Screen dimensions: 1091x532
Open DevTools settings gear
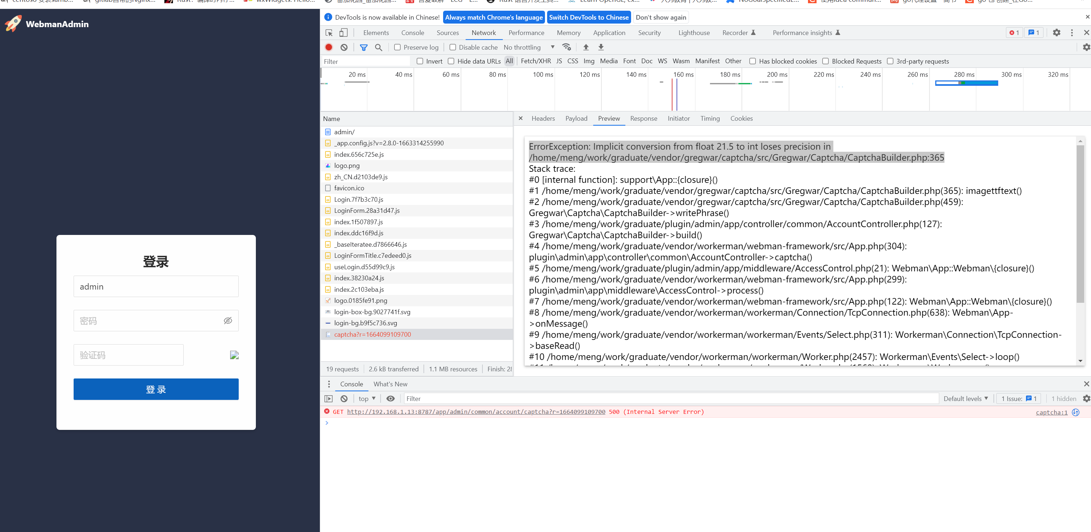(1057, 32)
